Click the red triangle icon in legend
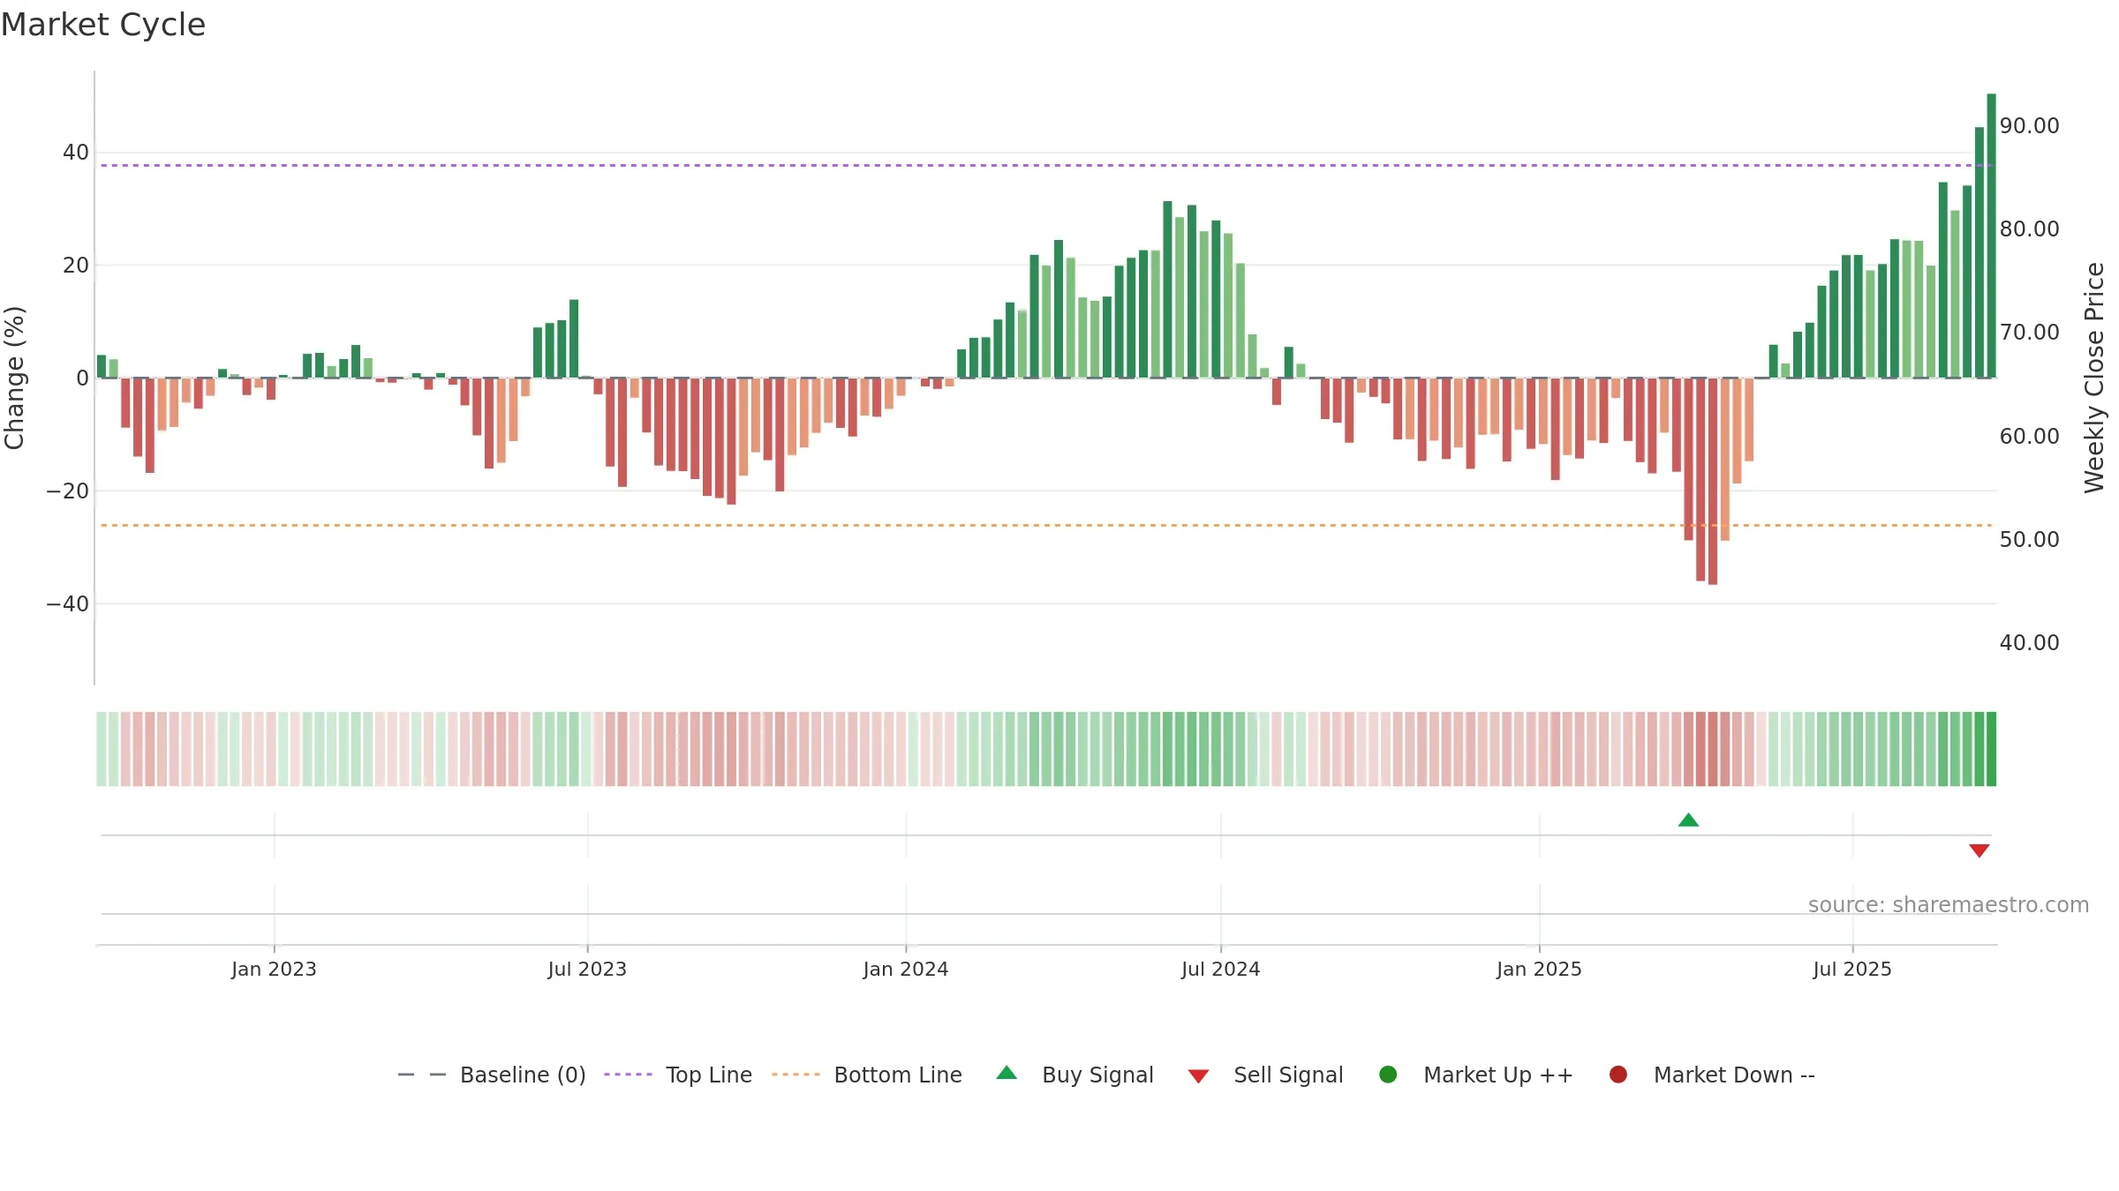This screenshot has width=2119, height=1191. (1198, 1076)
